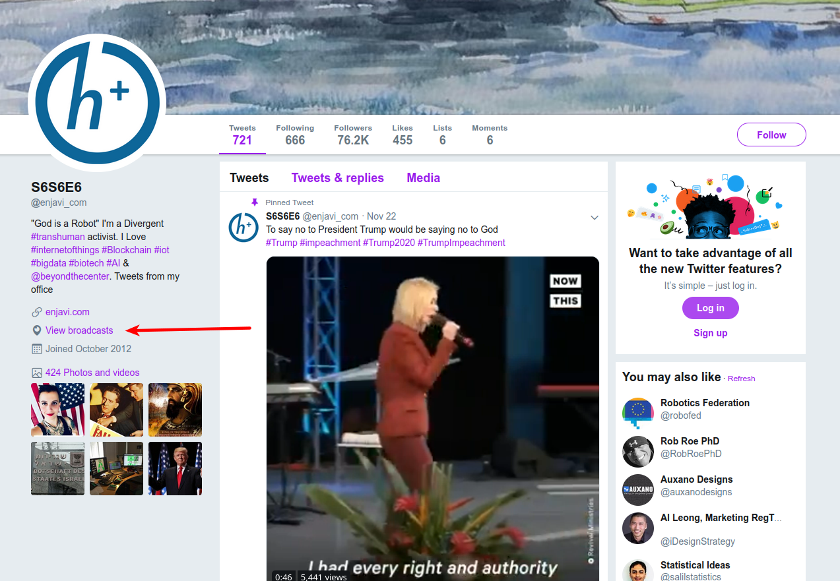840x581 pixels.
Task: Open the Trump portrait photo thumbnail
Action: coord(175,468)
